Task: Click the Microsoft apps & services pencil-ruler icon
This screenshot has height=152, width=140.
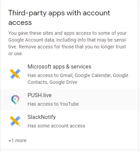Action: tap(15, 74)
